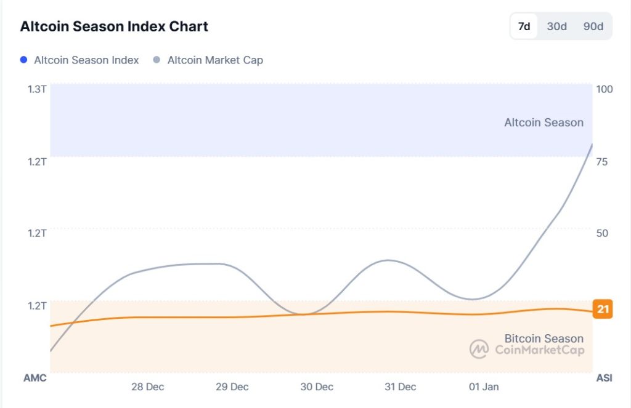
Task: Switch to the 30d timeframe tab
Action: click(x=556, y=26)
